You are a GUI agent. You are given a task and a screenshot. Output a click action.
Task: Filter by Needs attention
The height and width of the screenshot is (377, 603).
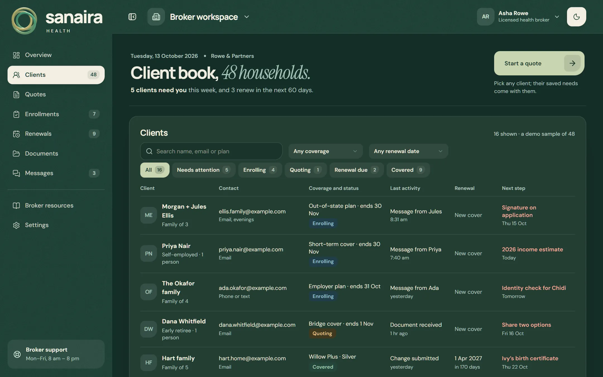204,170
